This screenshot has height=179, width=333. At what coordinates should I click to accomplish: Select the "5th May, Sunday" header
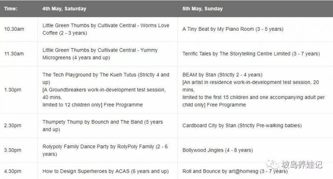point(202,8)
